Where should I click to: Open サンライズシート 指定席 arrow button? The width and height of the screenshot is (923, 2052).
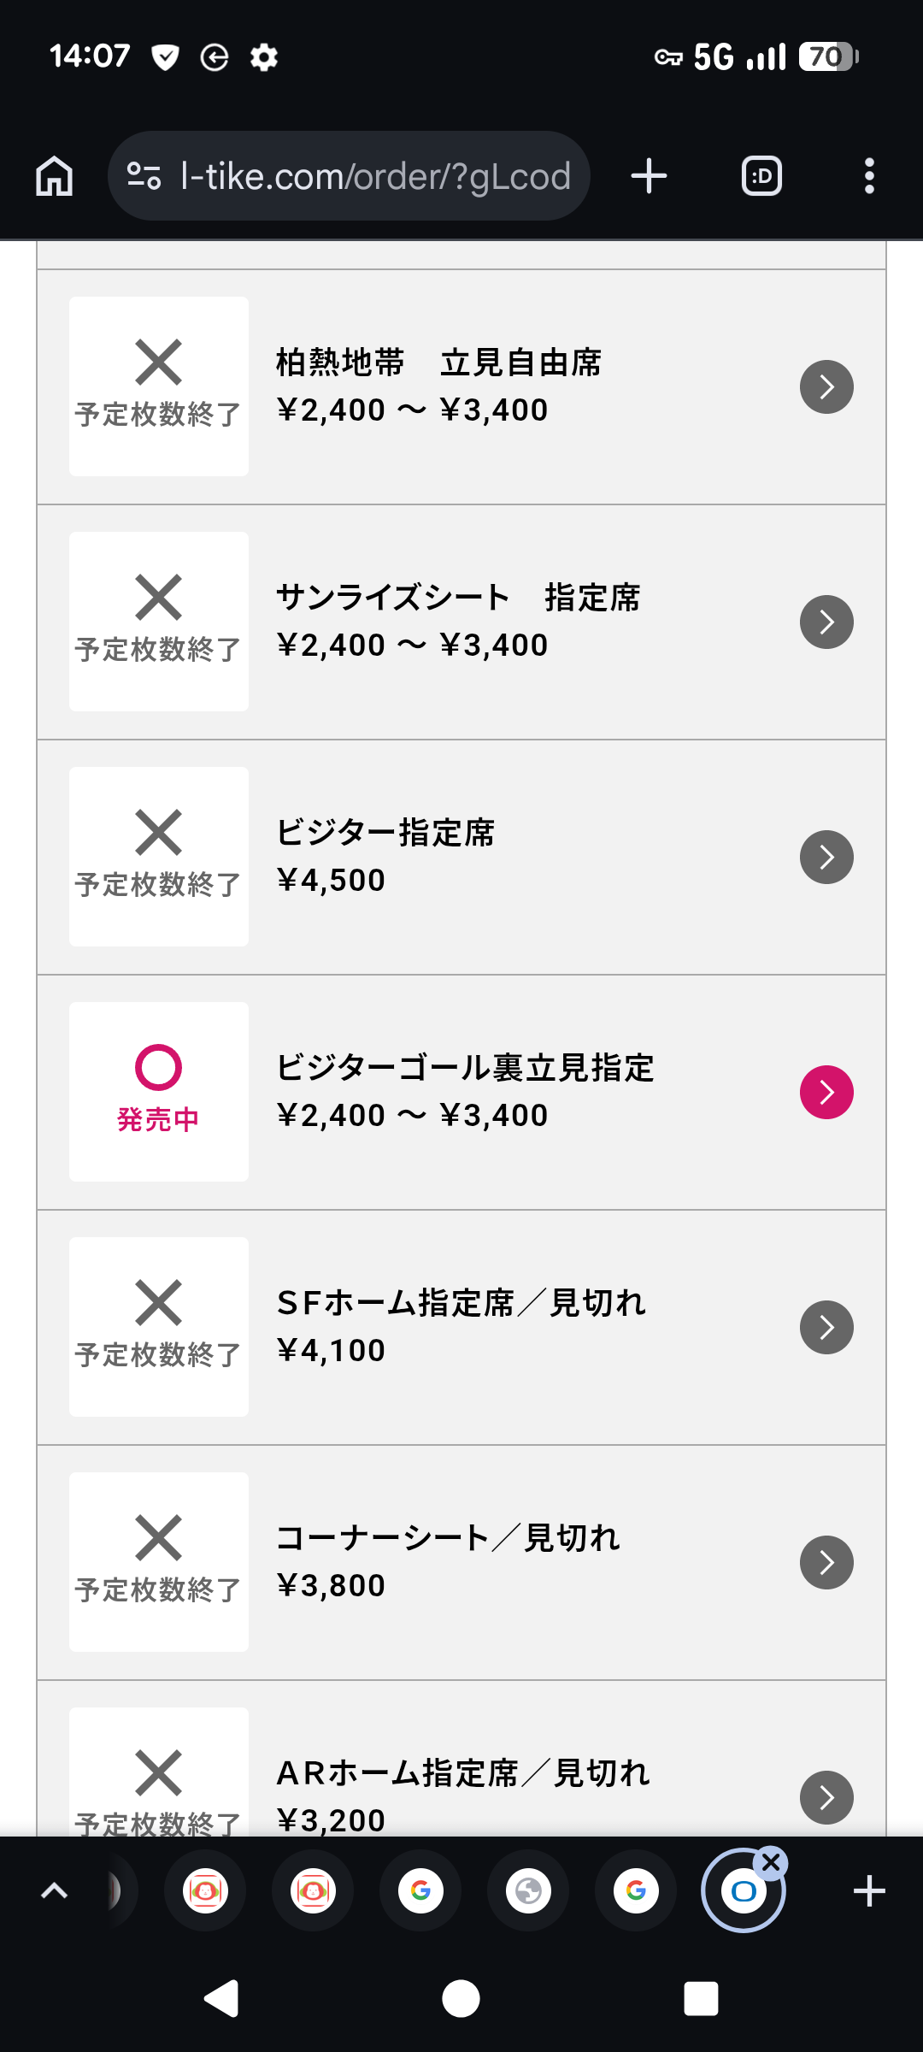pyautogui.click(x=826, y=622)
